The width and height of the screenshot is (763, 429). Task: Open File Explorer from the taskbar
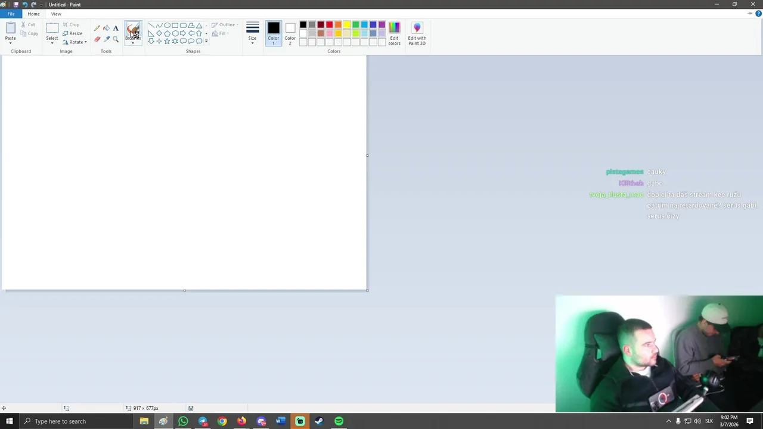(144, 421)
